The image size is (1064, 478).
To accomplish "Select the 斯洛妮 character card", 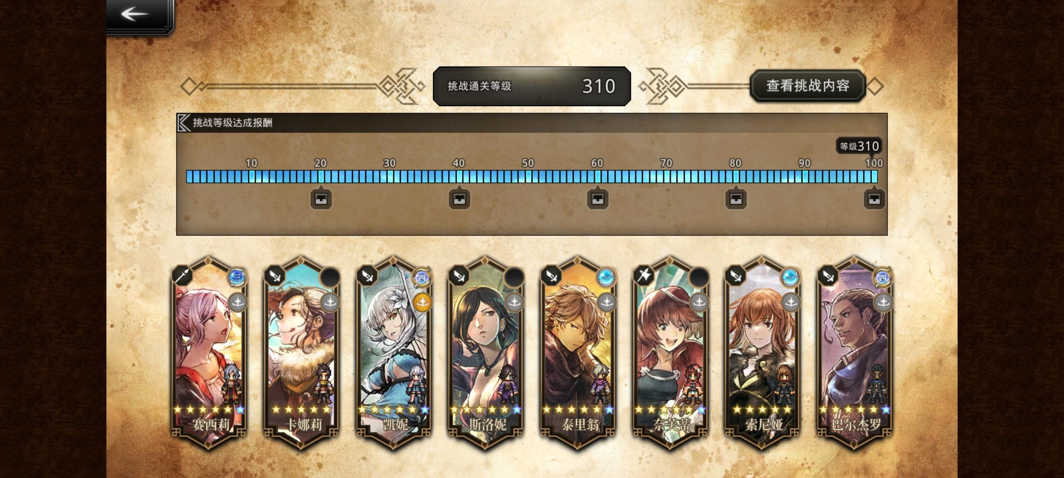I will point(486,353).
